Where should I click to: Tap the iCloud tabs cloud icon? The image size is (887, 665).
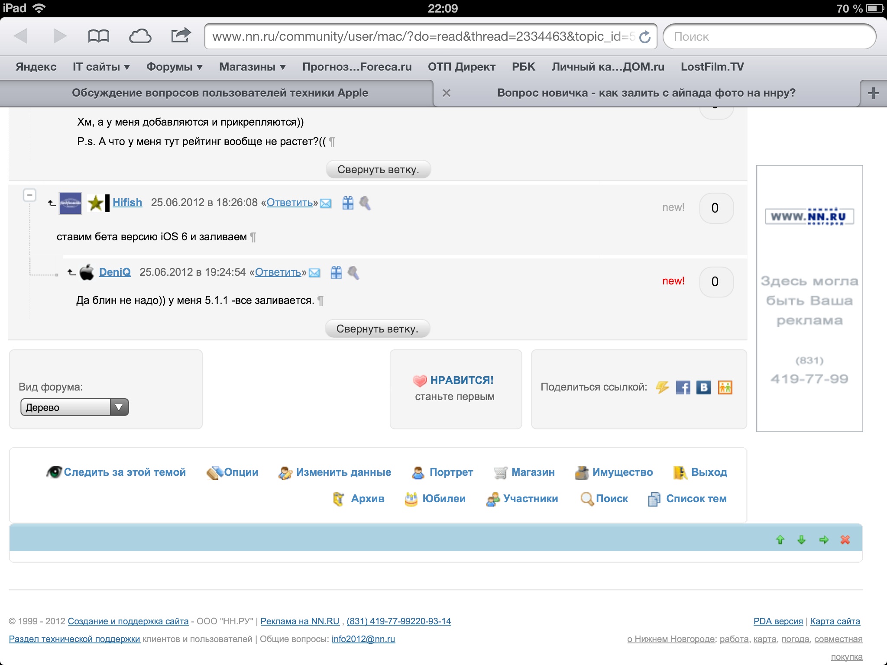pyautogui.click(x=140, y=36)
